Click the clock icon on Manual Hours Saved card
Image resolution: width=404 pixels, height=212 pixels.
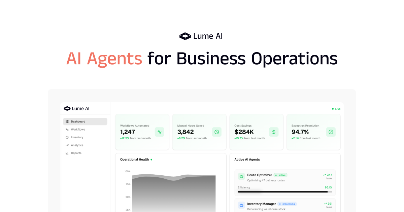click(x=216, y=132)
